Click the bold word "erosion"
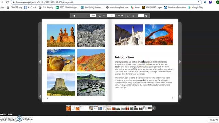The width and height of the screenshot is (219, 123). 143,80
